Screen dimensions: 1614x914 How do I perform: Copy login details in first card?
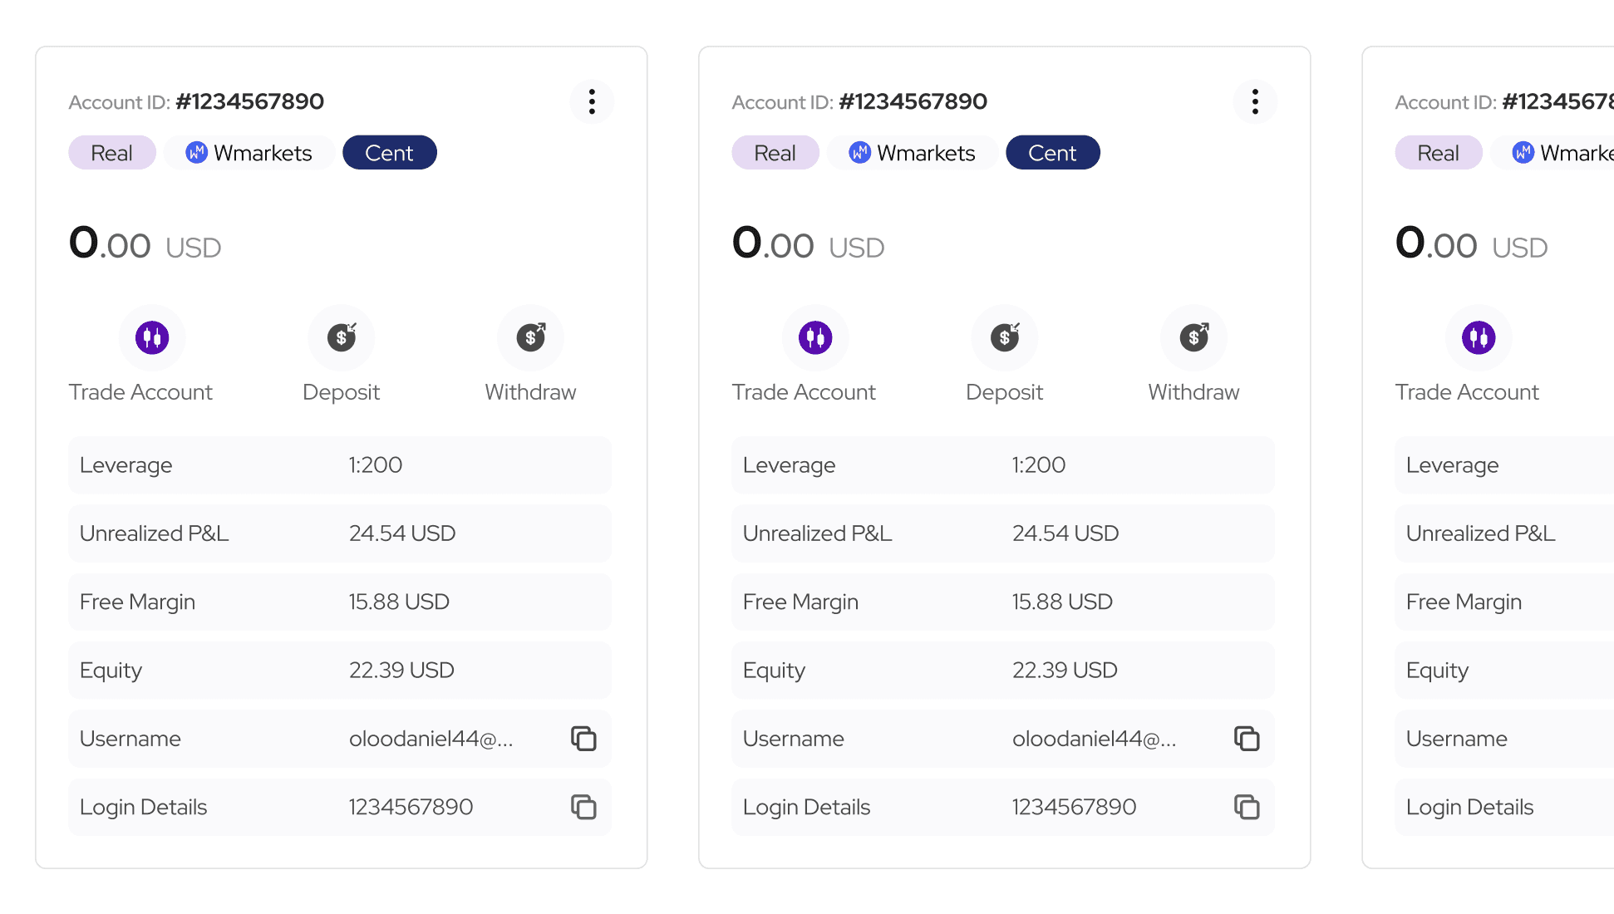click(x=583, y=807)
